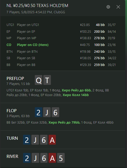Image resolution: width=127 pixels, height=168 pixels.
Task: Click the red A card on the river row
Action: [x=52, y=158]
